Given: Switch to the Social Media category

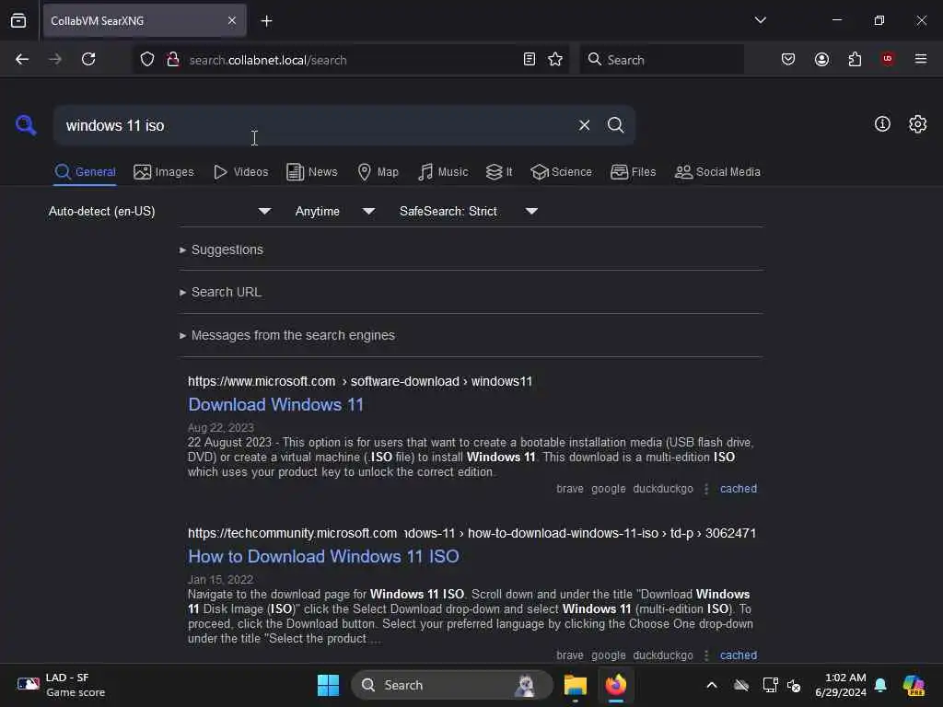Looking at the screenshot, I should (717, 172).
